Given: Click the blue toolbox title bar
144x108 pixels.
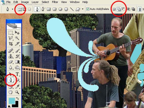Looking at the screenshot, I should (14, 21).
